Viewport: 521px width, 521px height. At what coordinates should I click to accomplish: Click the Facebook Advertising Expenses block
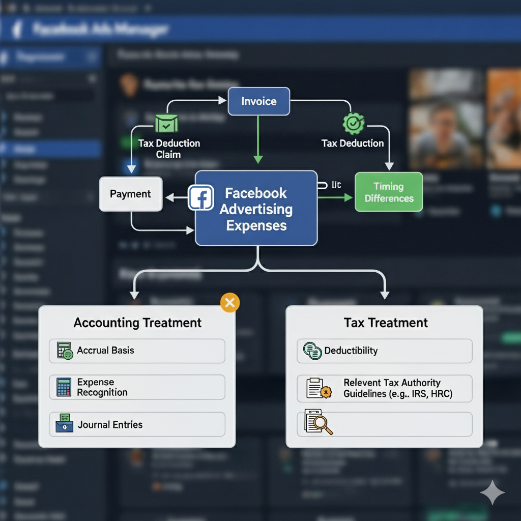pyautogui.click(x=256, y=208)
